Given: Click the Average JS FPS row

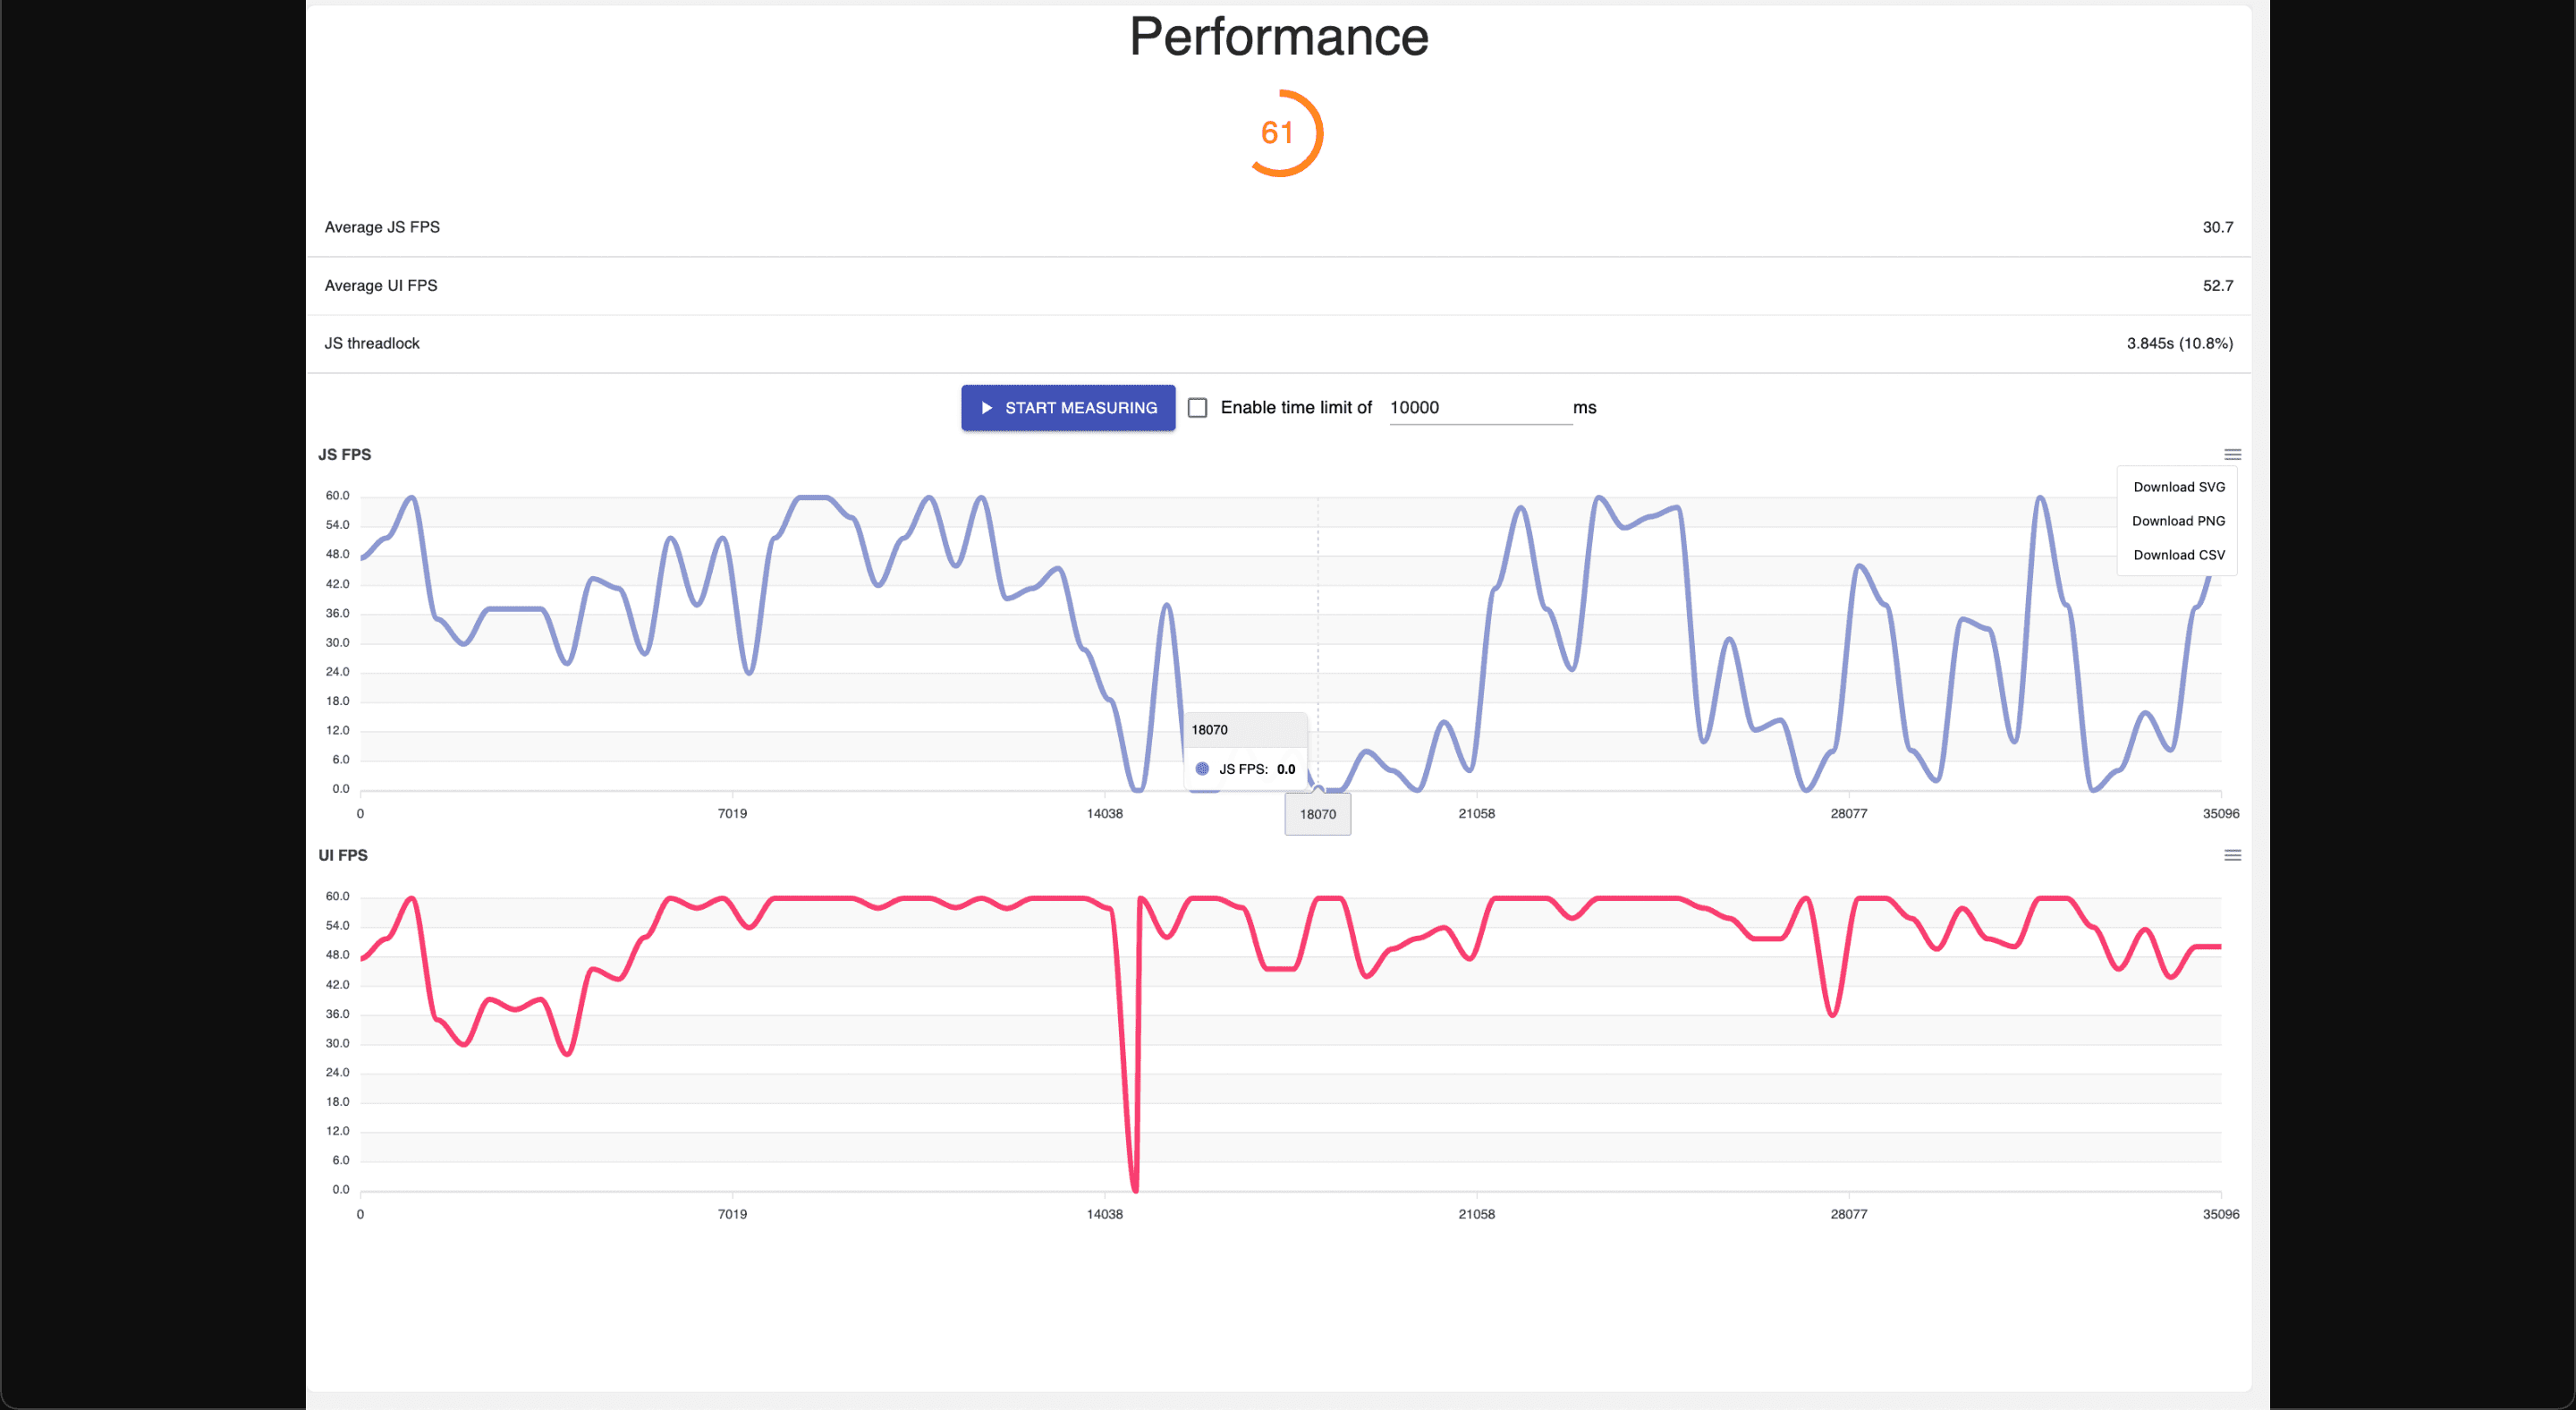Looking at the screenshot, I should [1278, 227].
